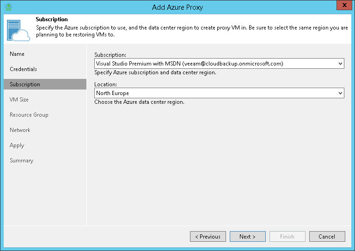Viewport: 355px width, 251px height.
Task: Click the Finish button
Action: (287, 237)
